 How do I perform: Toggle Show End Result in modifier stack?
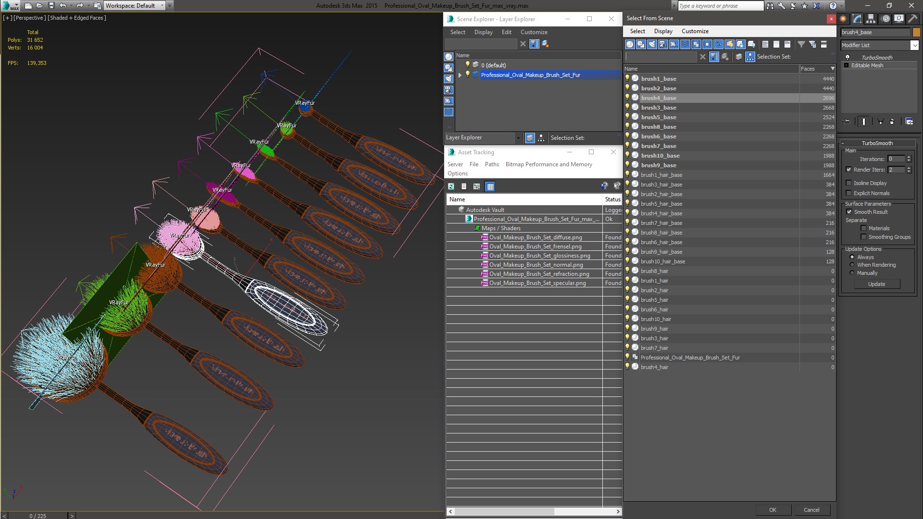[864, 122]
